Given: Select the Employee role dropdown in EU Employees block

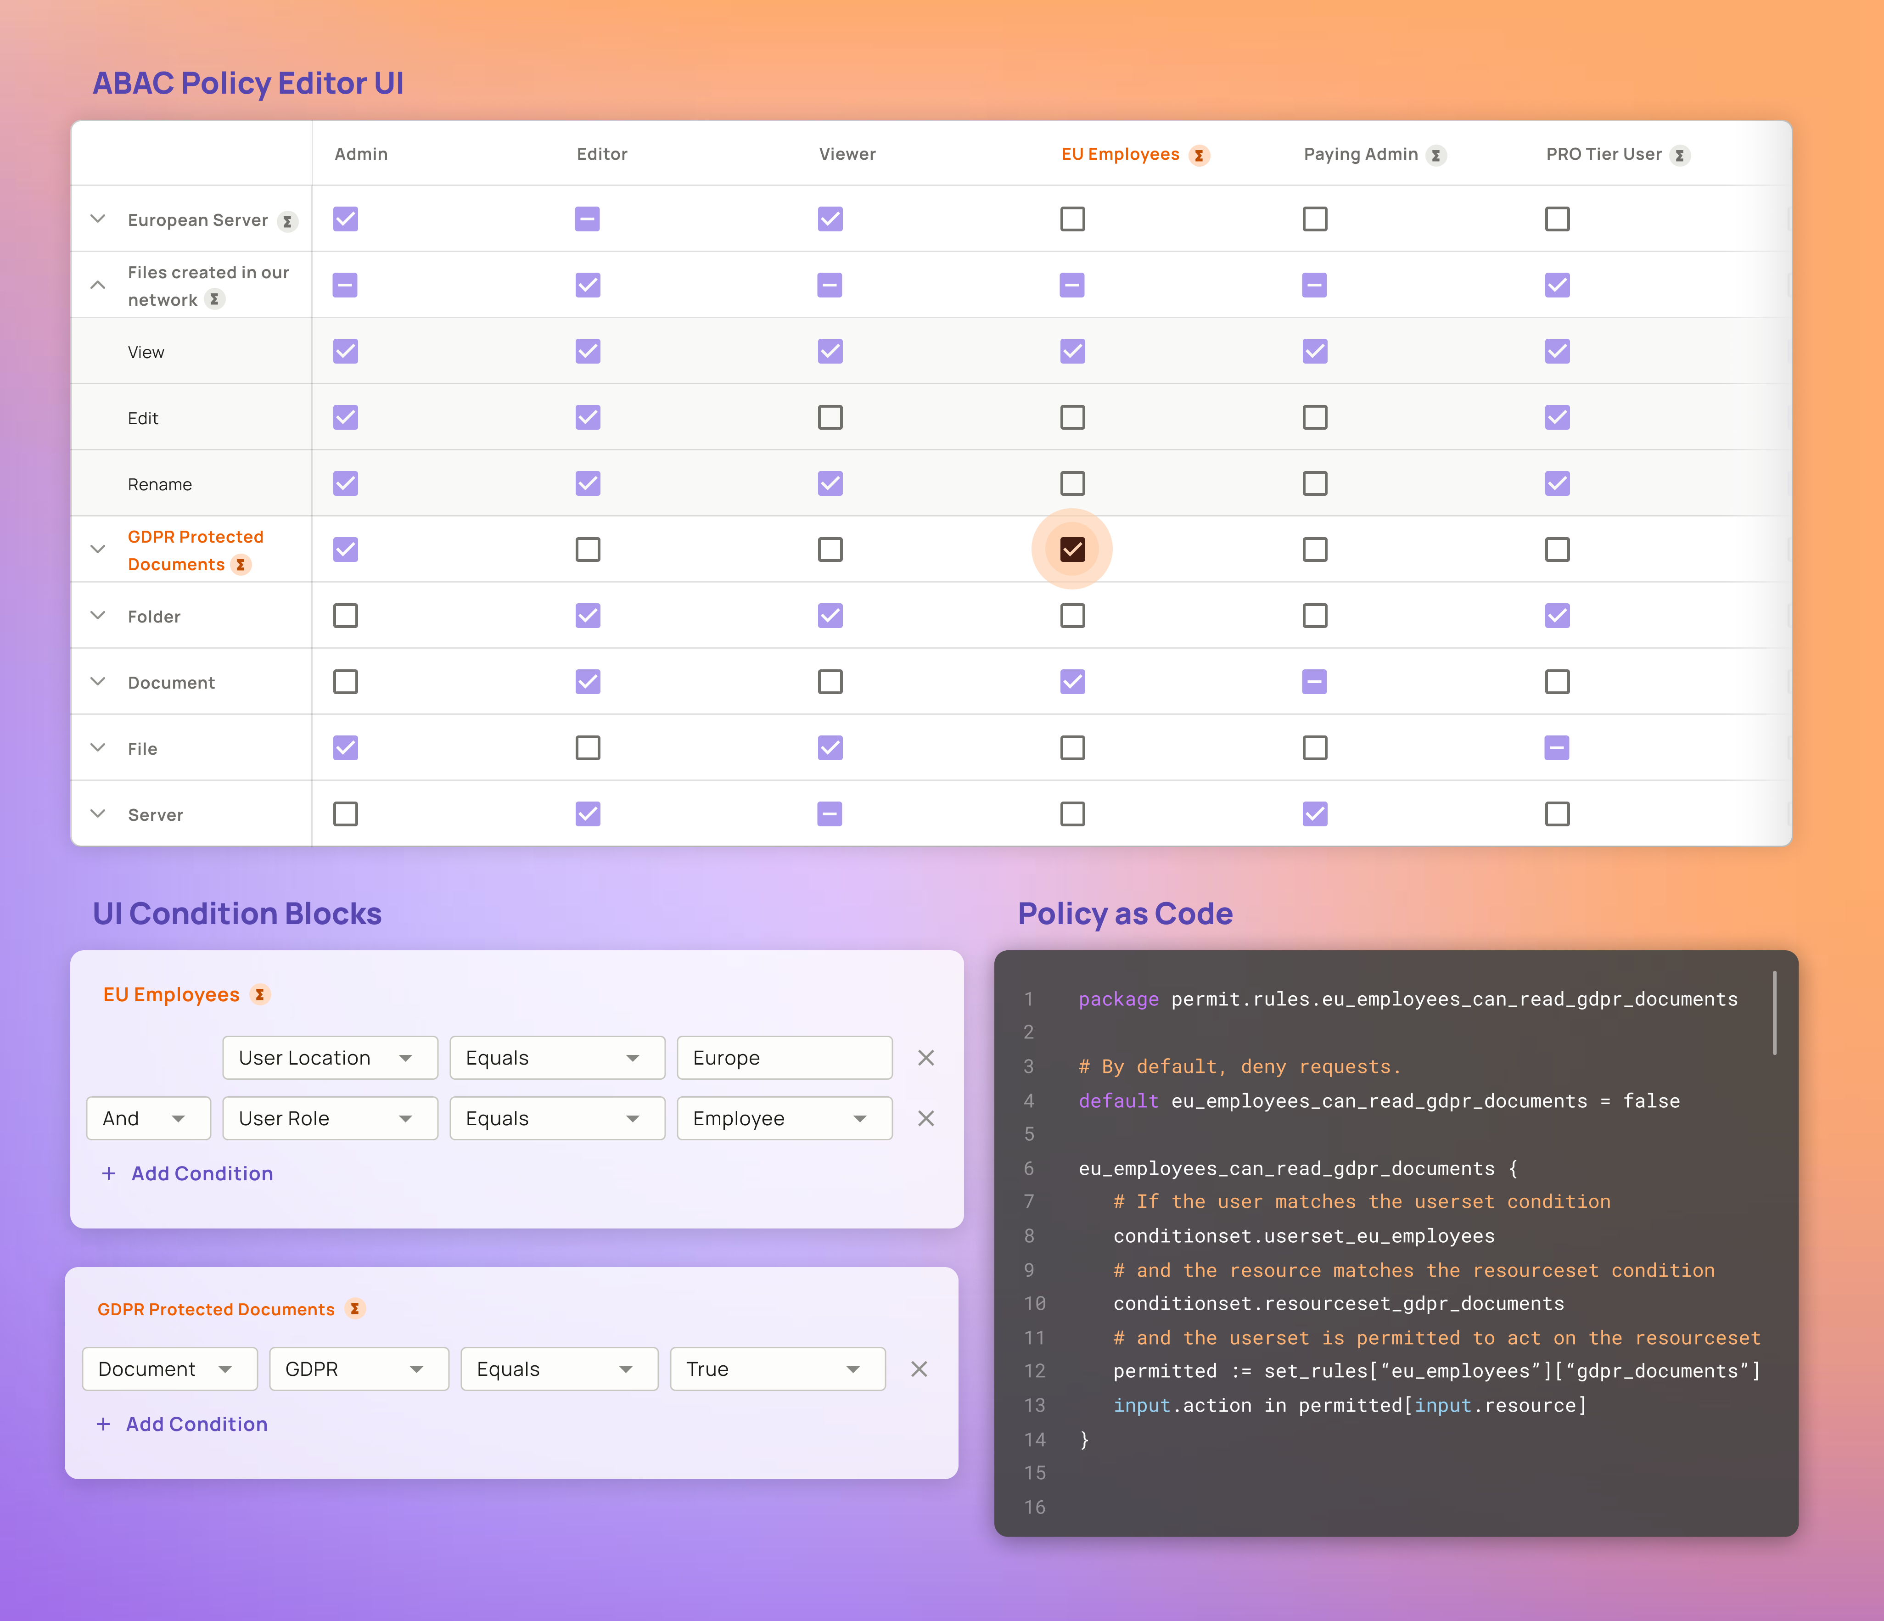Looking at the screenshot, I should (780, 1116).
